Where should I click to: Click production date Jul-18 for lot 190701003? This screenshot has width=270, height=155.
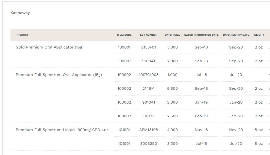201,75
